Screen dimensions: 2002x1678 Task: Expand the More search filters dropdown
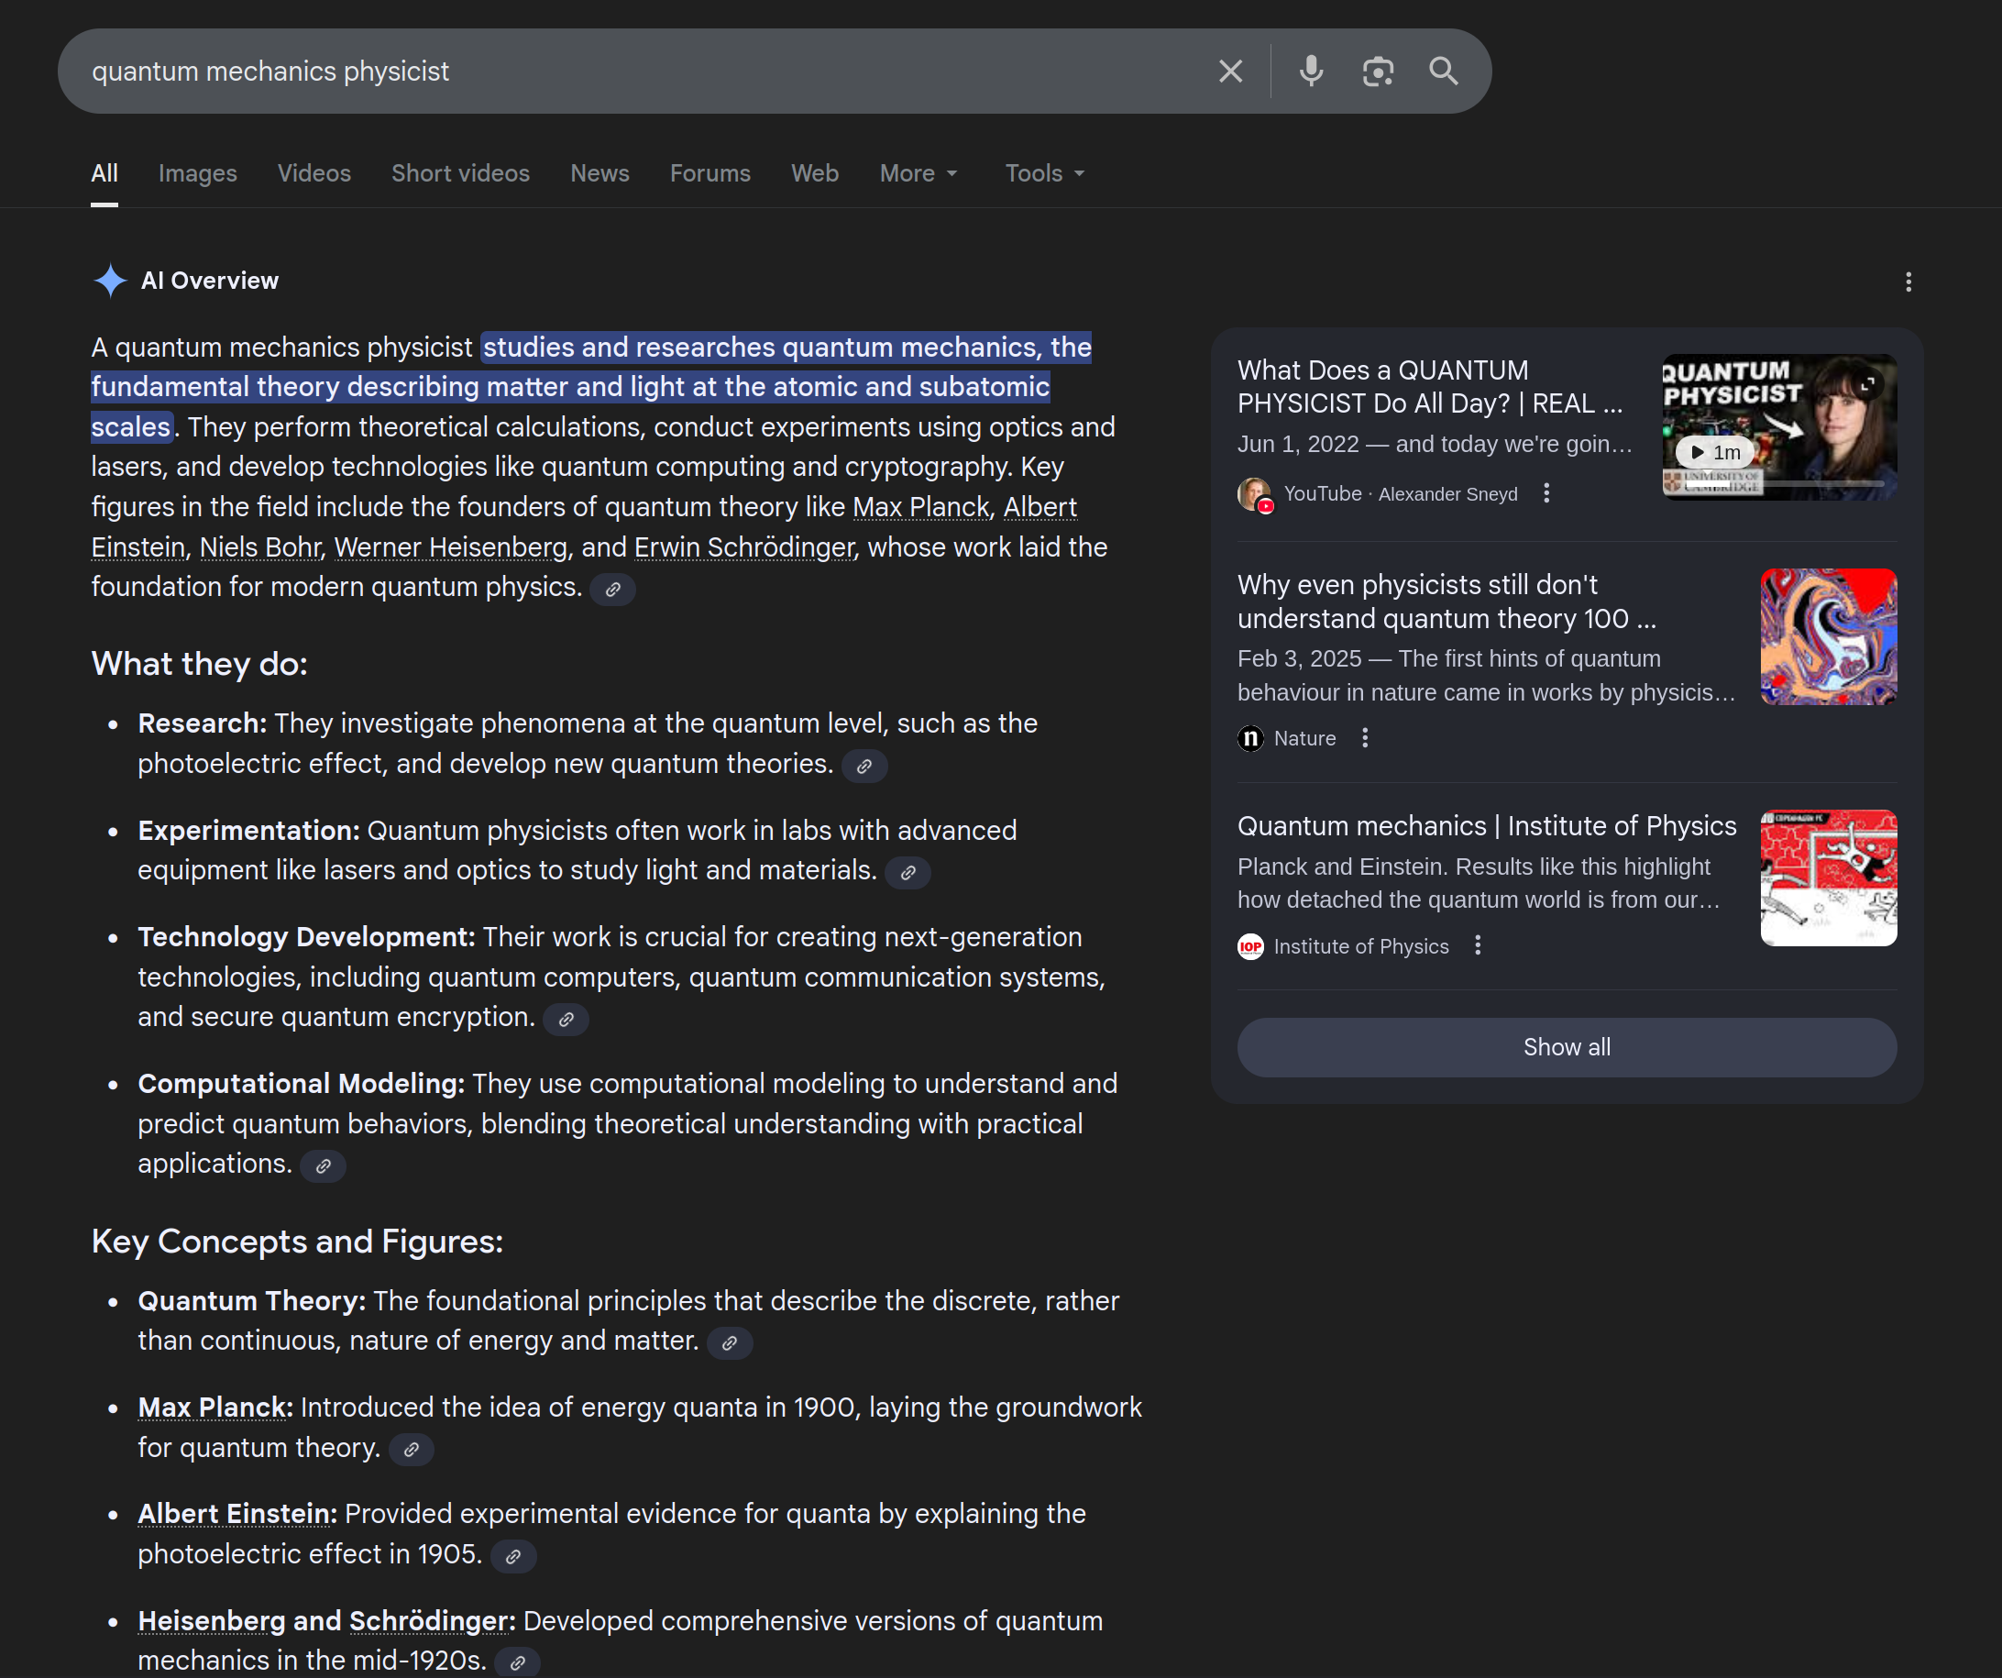coord(918,173)
